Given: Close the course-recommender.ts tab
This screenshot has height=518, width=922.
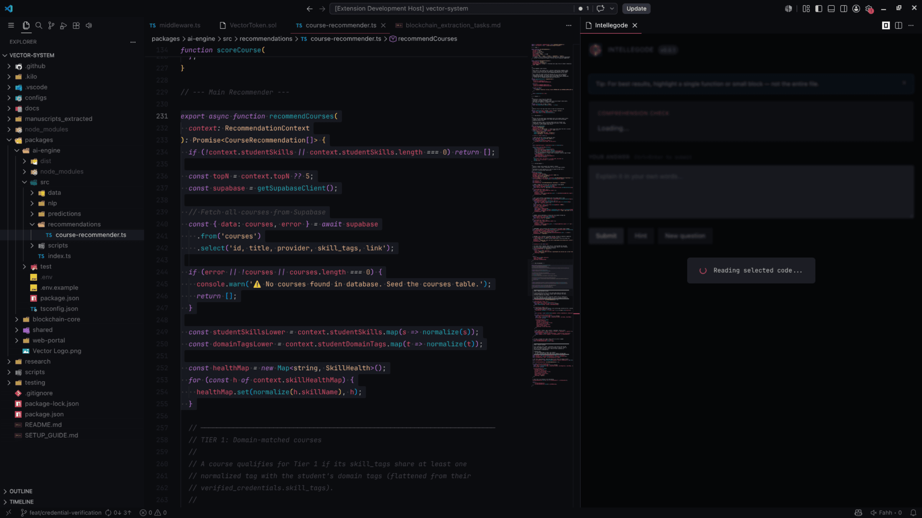Looking at the screenshot, I should 383,25.
